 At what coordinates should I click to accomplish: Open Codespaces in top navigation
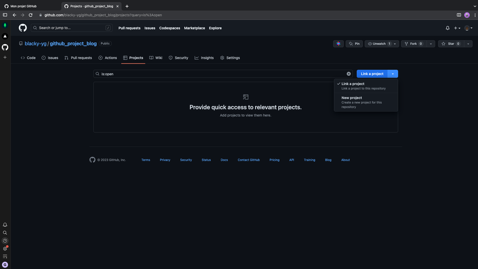coord(170,28)
